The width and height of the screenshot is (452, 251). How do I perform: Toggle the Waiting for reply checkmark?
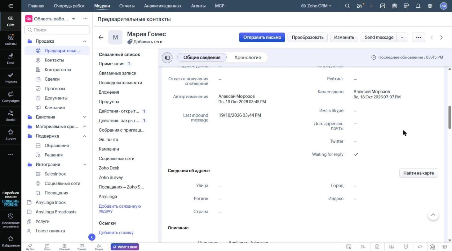click(x=356, y=154)
